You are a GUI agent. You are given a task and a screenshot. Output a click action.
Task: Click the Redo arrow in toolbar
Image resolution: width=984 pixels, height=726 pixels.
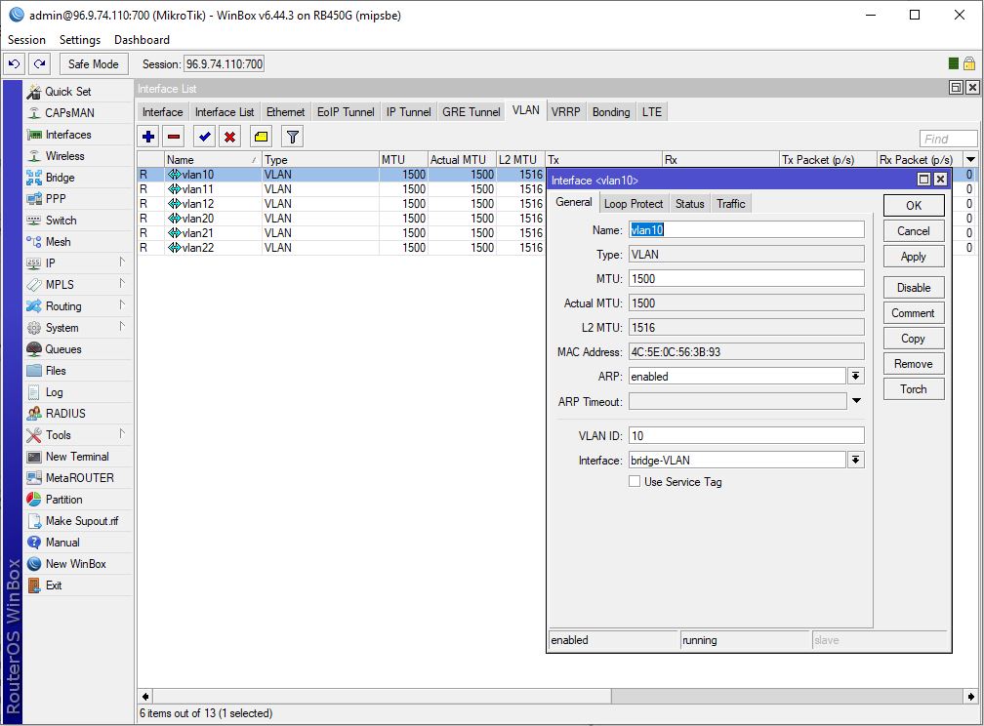point(39,64)
